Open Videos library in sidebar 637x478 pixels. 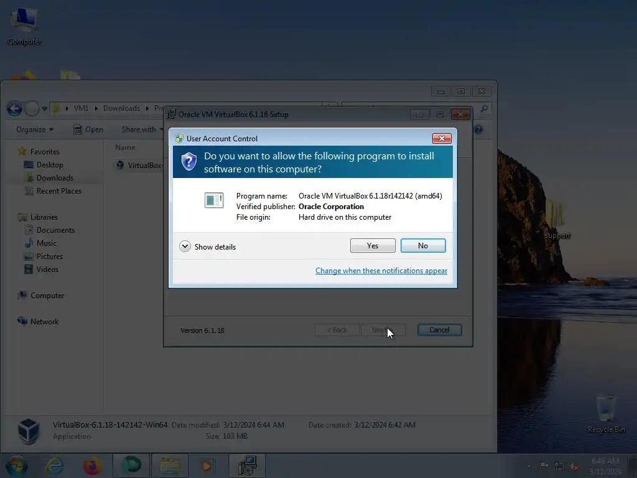point(47,269)
